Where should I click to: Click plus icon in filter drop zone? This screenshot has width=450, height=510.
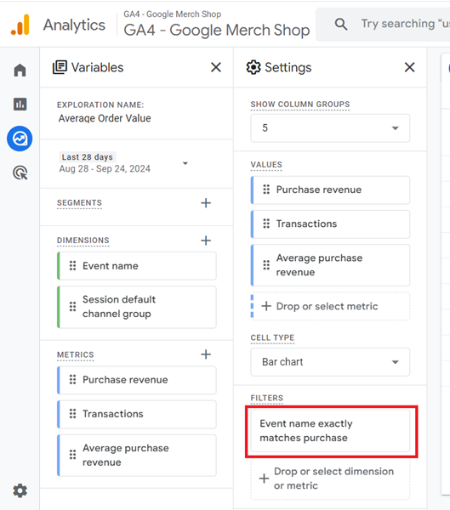[x=264, y=478]
